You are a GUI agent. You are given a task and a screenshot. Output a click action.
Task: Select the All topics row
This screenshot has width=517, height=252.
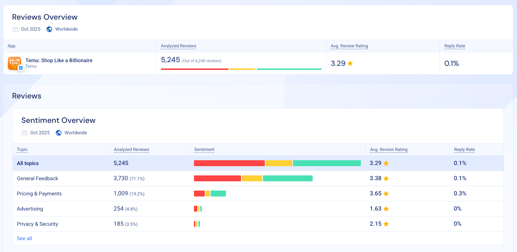[28, 163]
